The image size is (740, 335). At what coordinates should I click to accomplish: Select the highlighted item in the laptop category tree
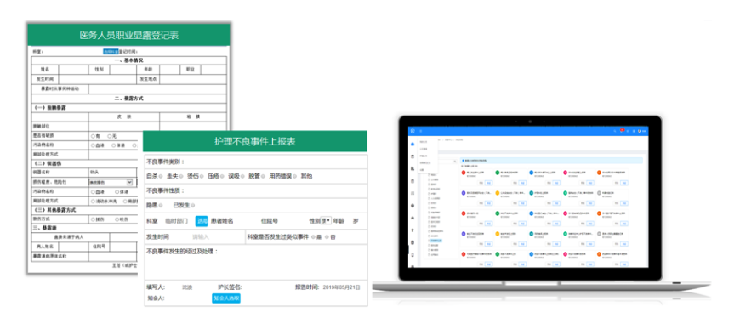(436, 241)
